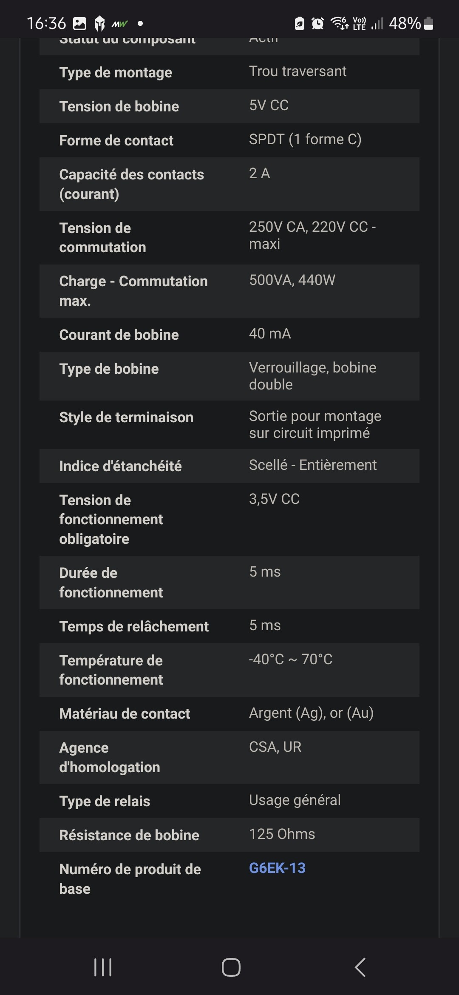Select the '125 Ohms' resistance value
The image size is (459, 995).
282,834
